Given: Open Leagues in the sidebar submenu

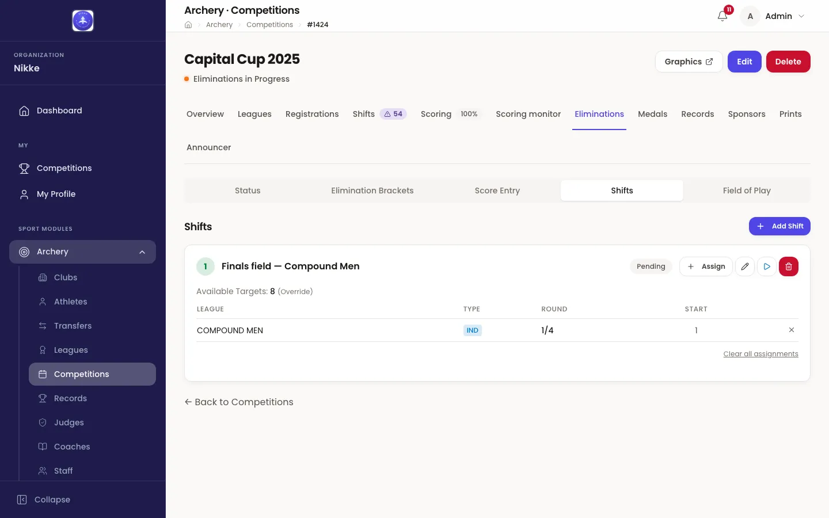Looking at the screenshot, I should tap(92, 350).
